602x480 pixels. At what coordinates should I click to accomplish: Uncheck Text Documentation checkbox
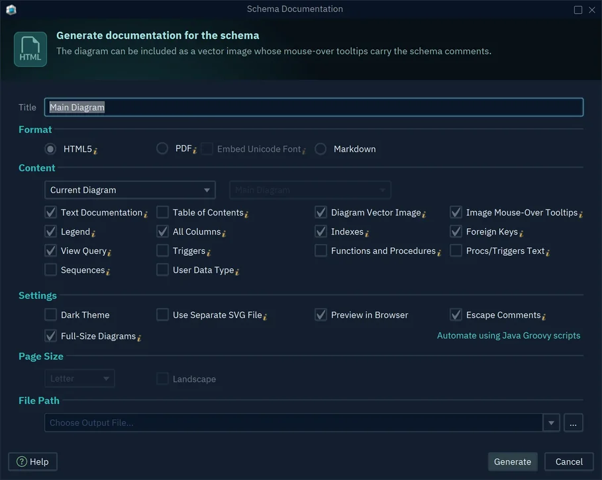pos(51,212)
